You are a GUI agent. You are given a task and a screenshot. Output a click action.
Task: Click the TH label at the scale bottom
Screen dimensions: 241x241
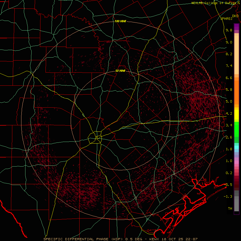[230, 209]
